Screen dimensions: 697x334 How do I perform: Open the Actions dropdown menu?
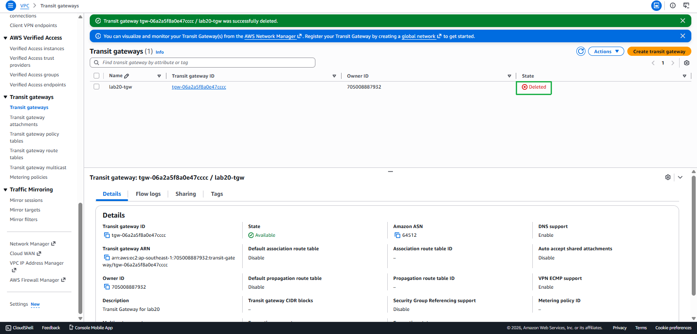pos(606,51)
